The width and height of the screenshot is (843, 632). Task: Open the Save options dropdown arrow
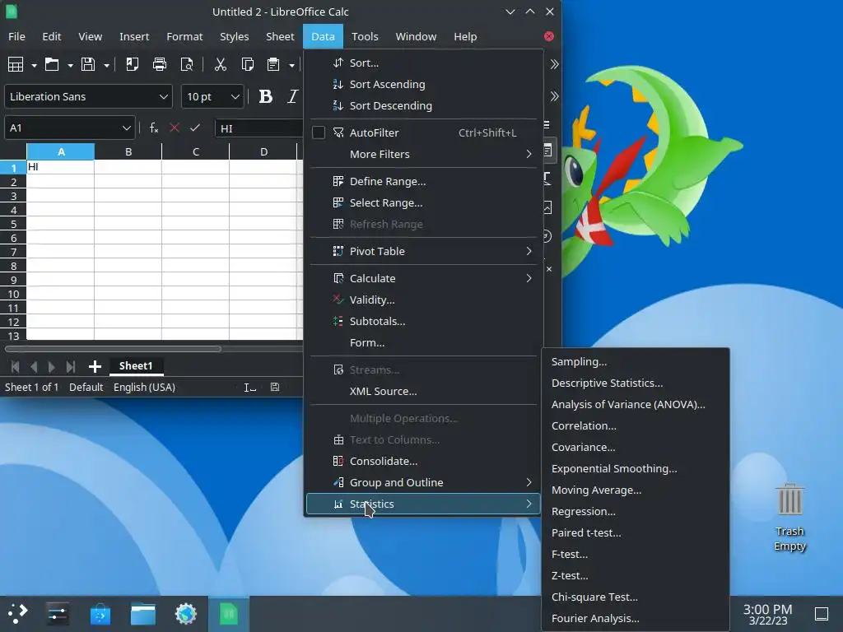click(x=106, y=65)
